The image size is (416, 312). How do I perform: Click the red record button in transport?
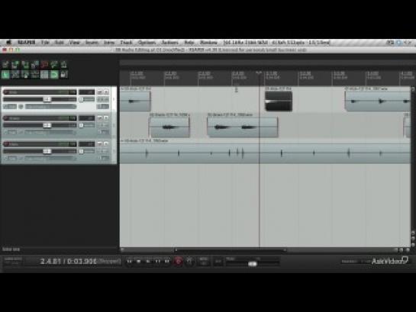(179, 262)
